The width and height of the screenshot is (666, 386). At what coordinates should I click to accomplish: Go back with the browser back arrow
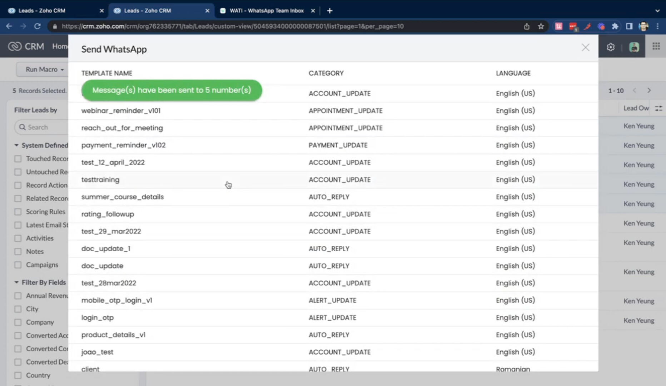pos(9,26)
